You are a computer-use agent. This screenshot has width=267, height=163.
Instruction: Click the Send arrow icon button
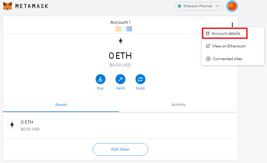120,79
